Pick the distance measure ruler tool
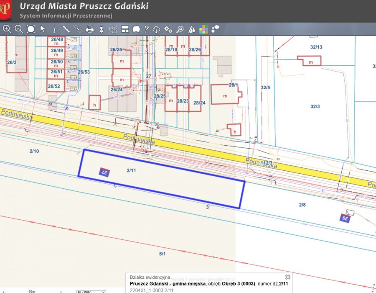This screenshot has height=293, width=376. [x=66, y=29]
